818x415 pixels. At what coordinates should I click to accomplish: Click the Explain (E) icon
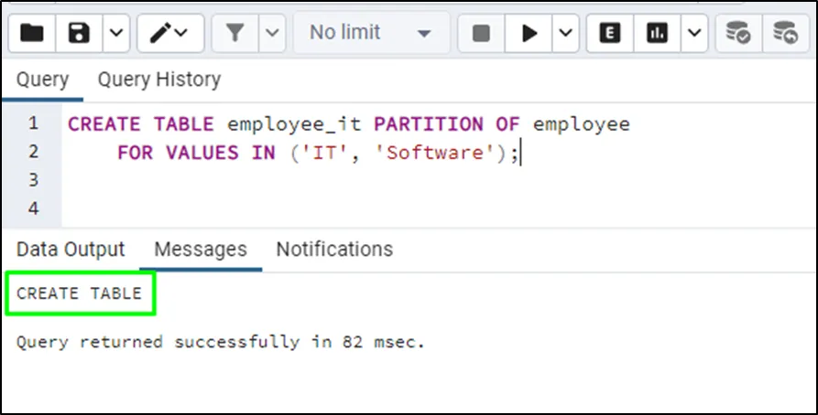point(610,33)
